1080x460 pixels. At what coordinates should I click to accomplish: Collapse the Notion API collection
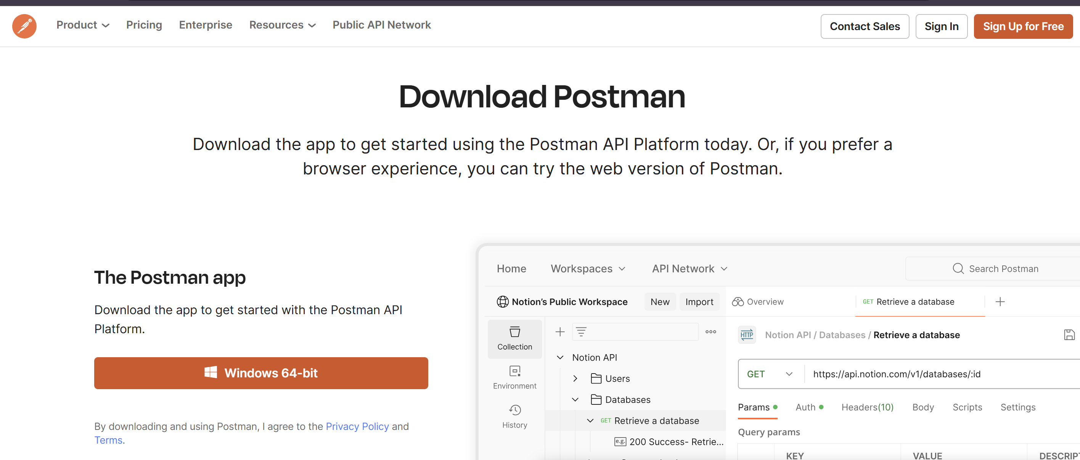click(560, 357)
